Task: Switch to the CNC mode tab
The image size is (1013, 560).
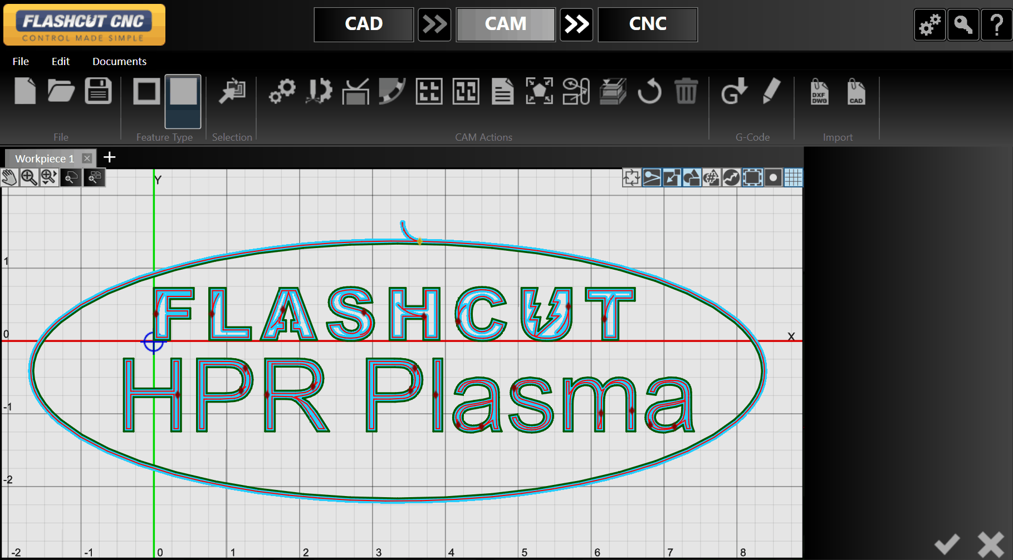Action: tap(648, 24)
